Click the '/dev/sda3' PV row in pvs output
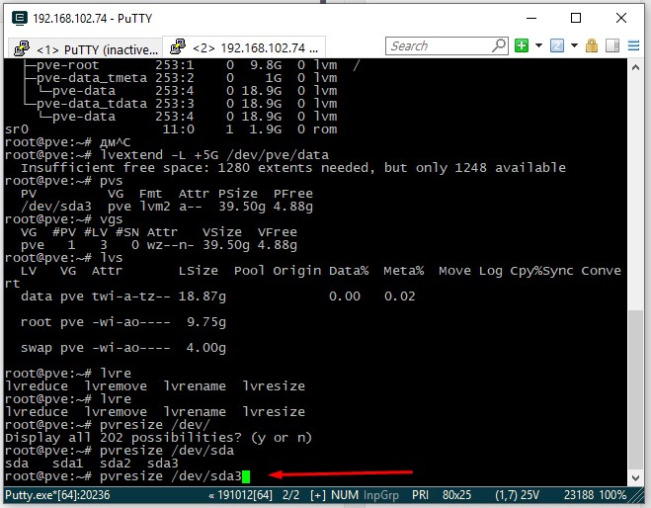Viewport: 651px width, 508px height. point(167,207)
